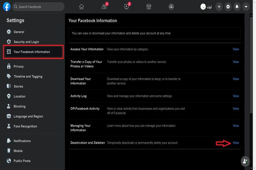The height and width of the screenshot is (170, 256).
Task: Click the Search Facebook field
Action: point(38,7)
